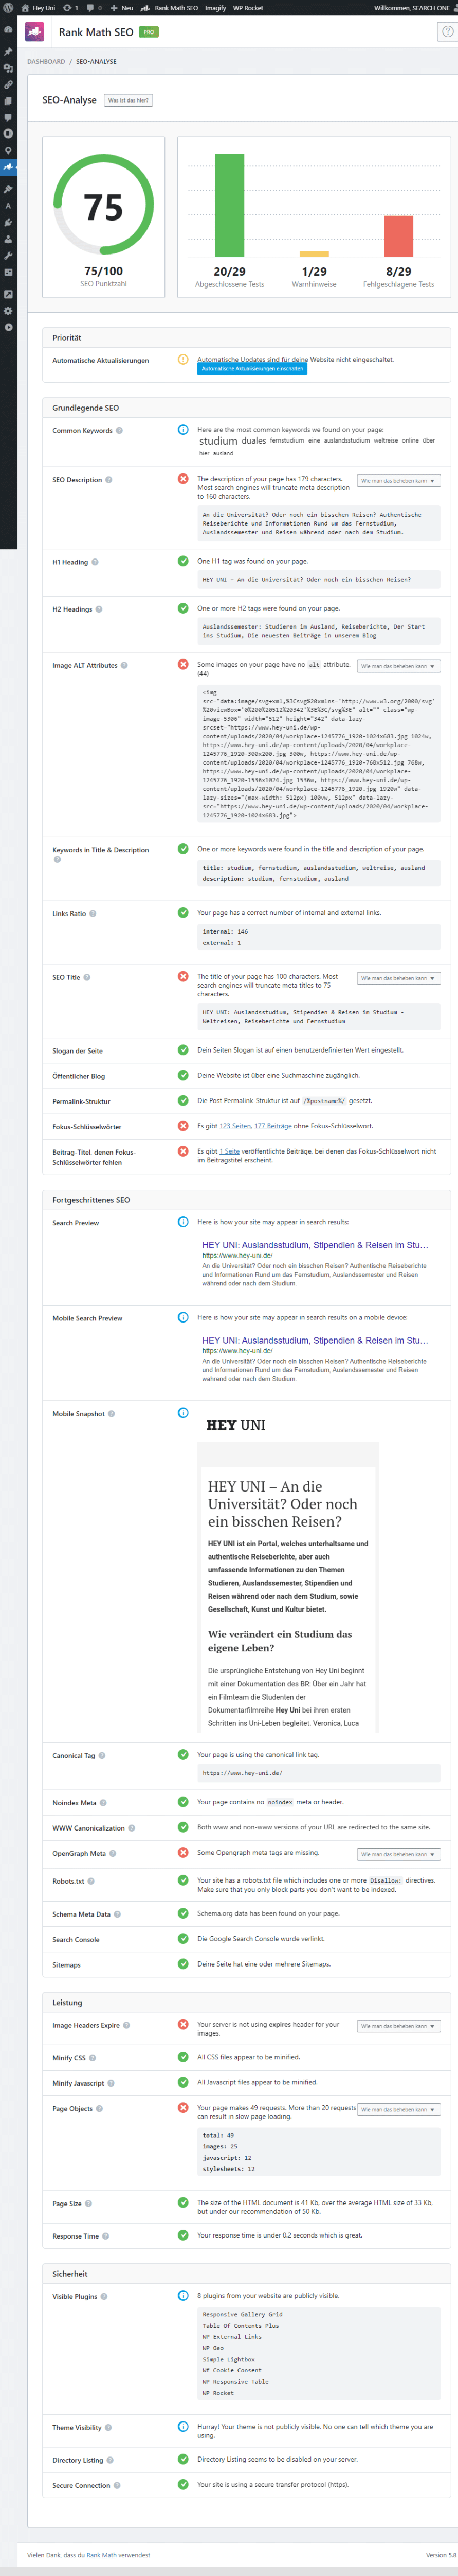Viewport: 458px width, 2576px height.
Task: Open the WP Rocket admin bar menu
Action: point(247,7)
